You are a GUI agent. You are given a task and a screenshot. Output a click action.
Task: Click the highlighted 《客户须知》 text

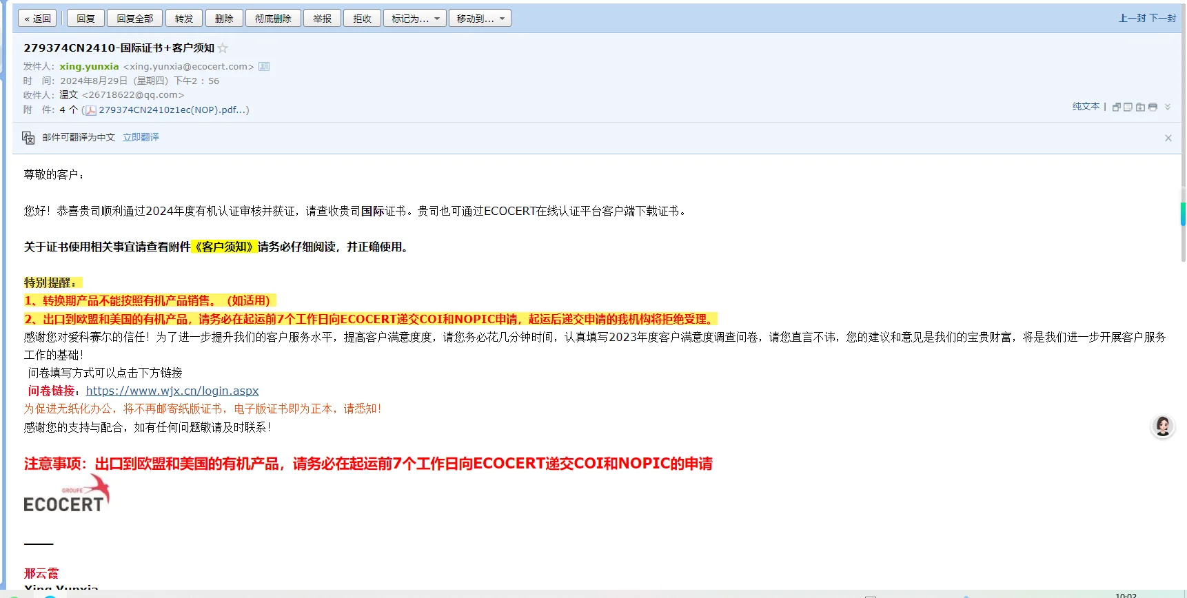(x=224, y=247)
